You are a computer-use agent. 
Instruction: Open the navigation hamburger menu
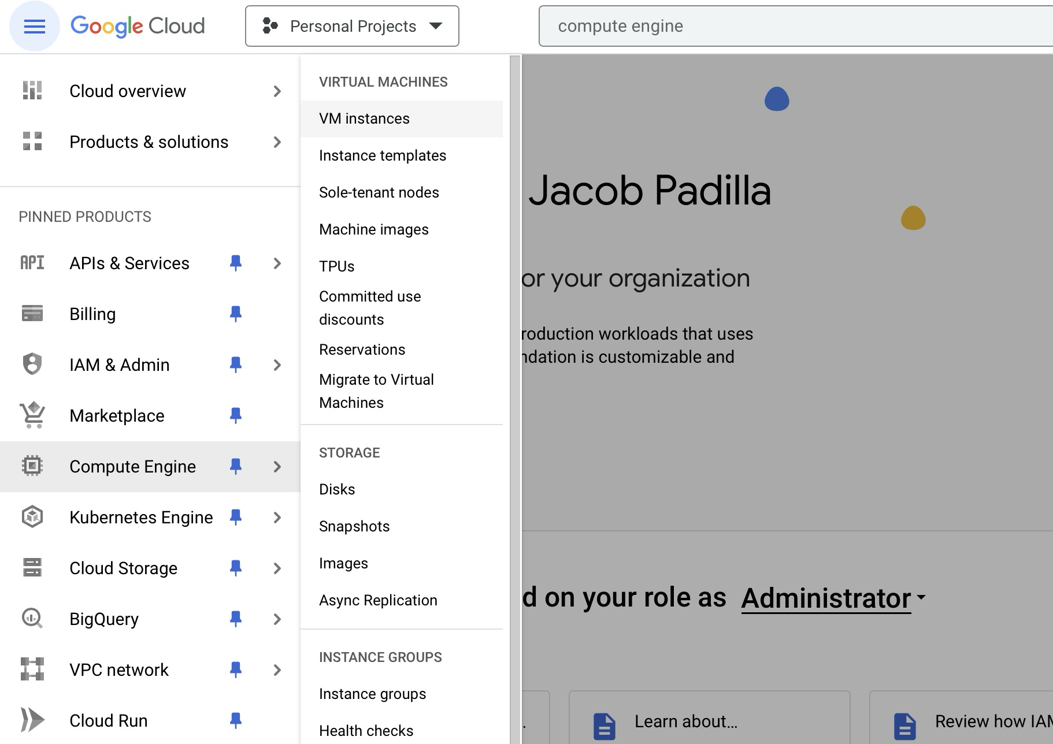34,26
